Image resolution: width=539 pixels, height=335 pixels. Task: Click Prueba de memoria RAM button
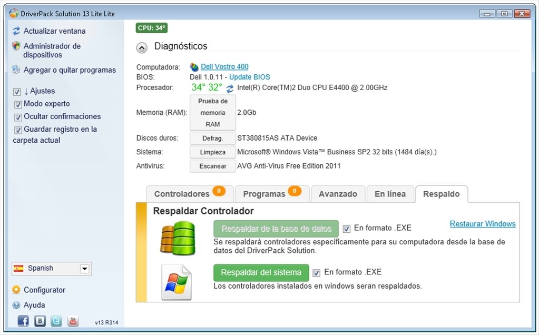[x=213, y=113]
